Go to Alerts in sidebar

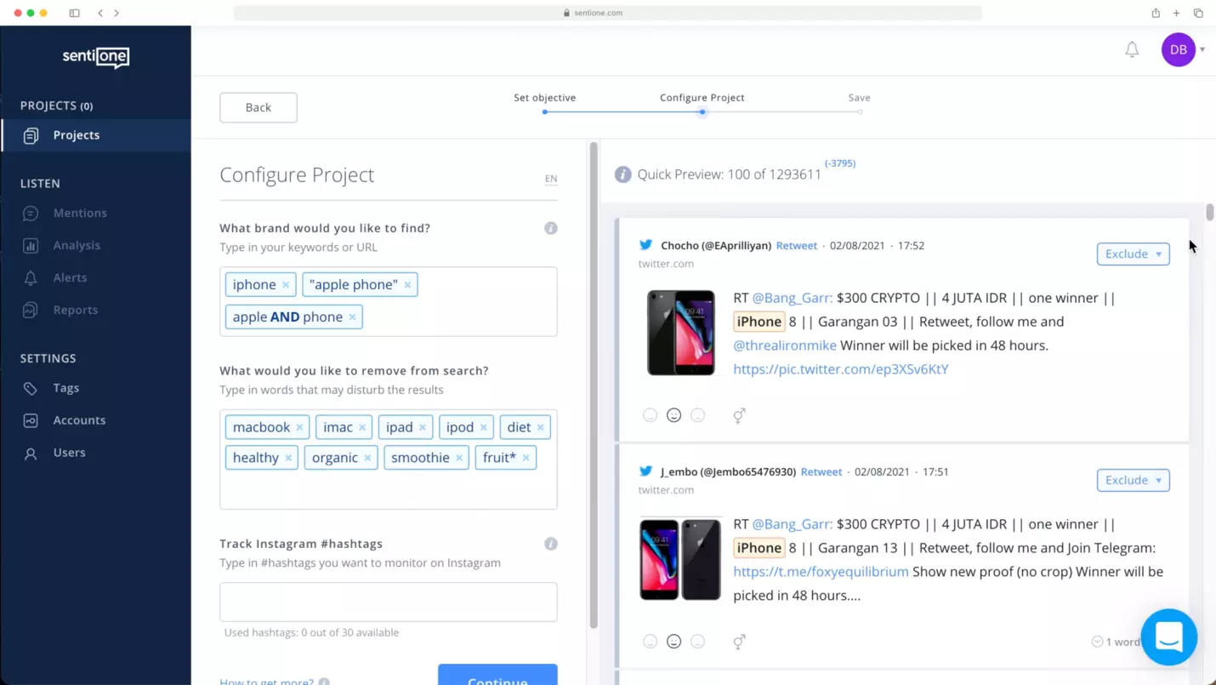point(70,277)
